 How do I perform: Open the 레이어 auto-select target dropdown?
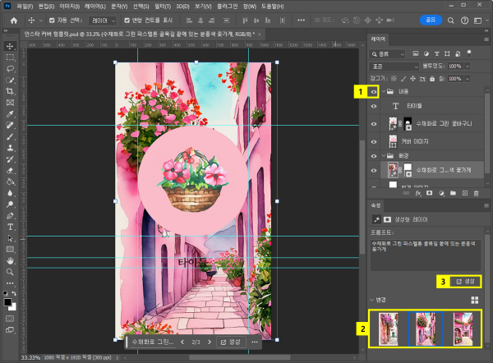103,20
